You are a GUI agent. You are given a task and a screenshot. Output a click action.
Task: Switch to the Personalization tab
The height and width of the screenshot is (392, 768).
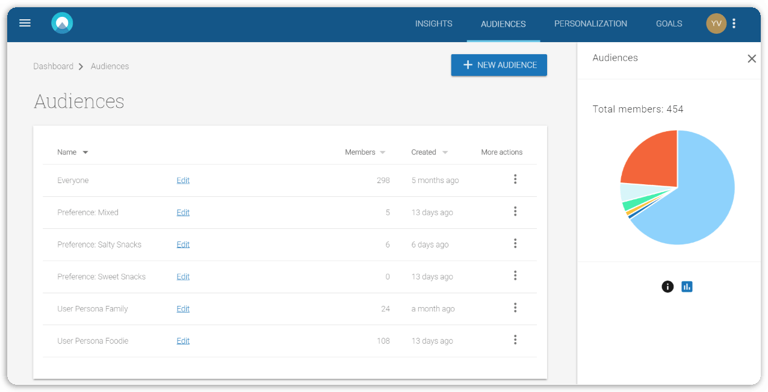tap(590, 24)
